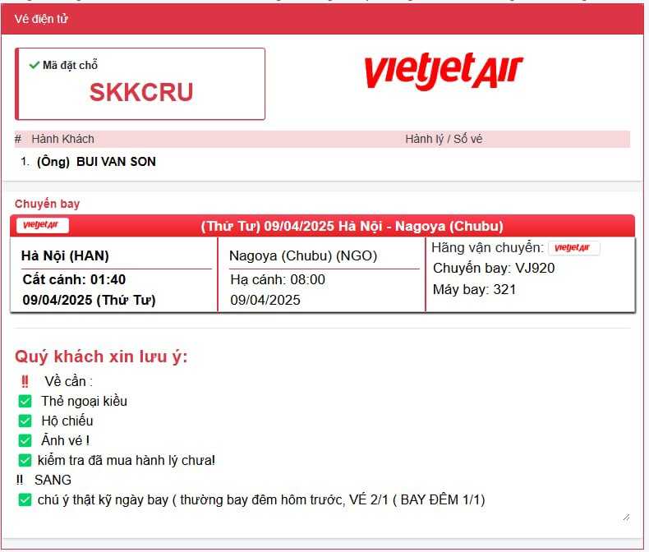Click the notes box resize handle

[626, 517]
